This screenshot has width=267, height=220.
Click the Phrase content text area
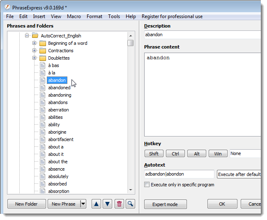point(203,95)
